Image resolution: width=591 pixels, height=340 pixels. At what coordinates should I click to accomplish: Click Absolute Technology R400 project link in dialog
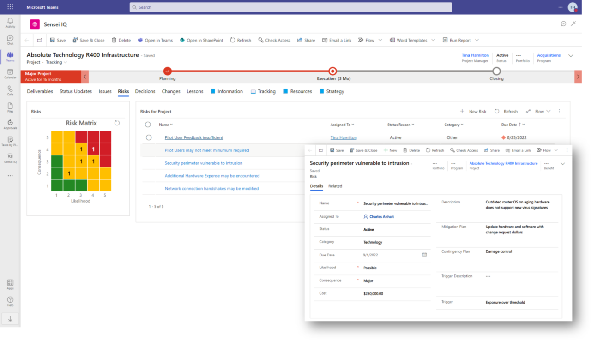point(503,163)
